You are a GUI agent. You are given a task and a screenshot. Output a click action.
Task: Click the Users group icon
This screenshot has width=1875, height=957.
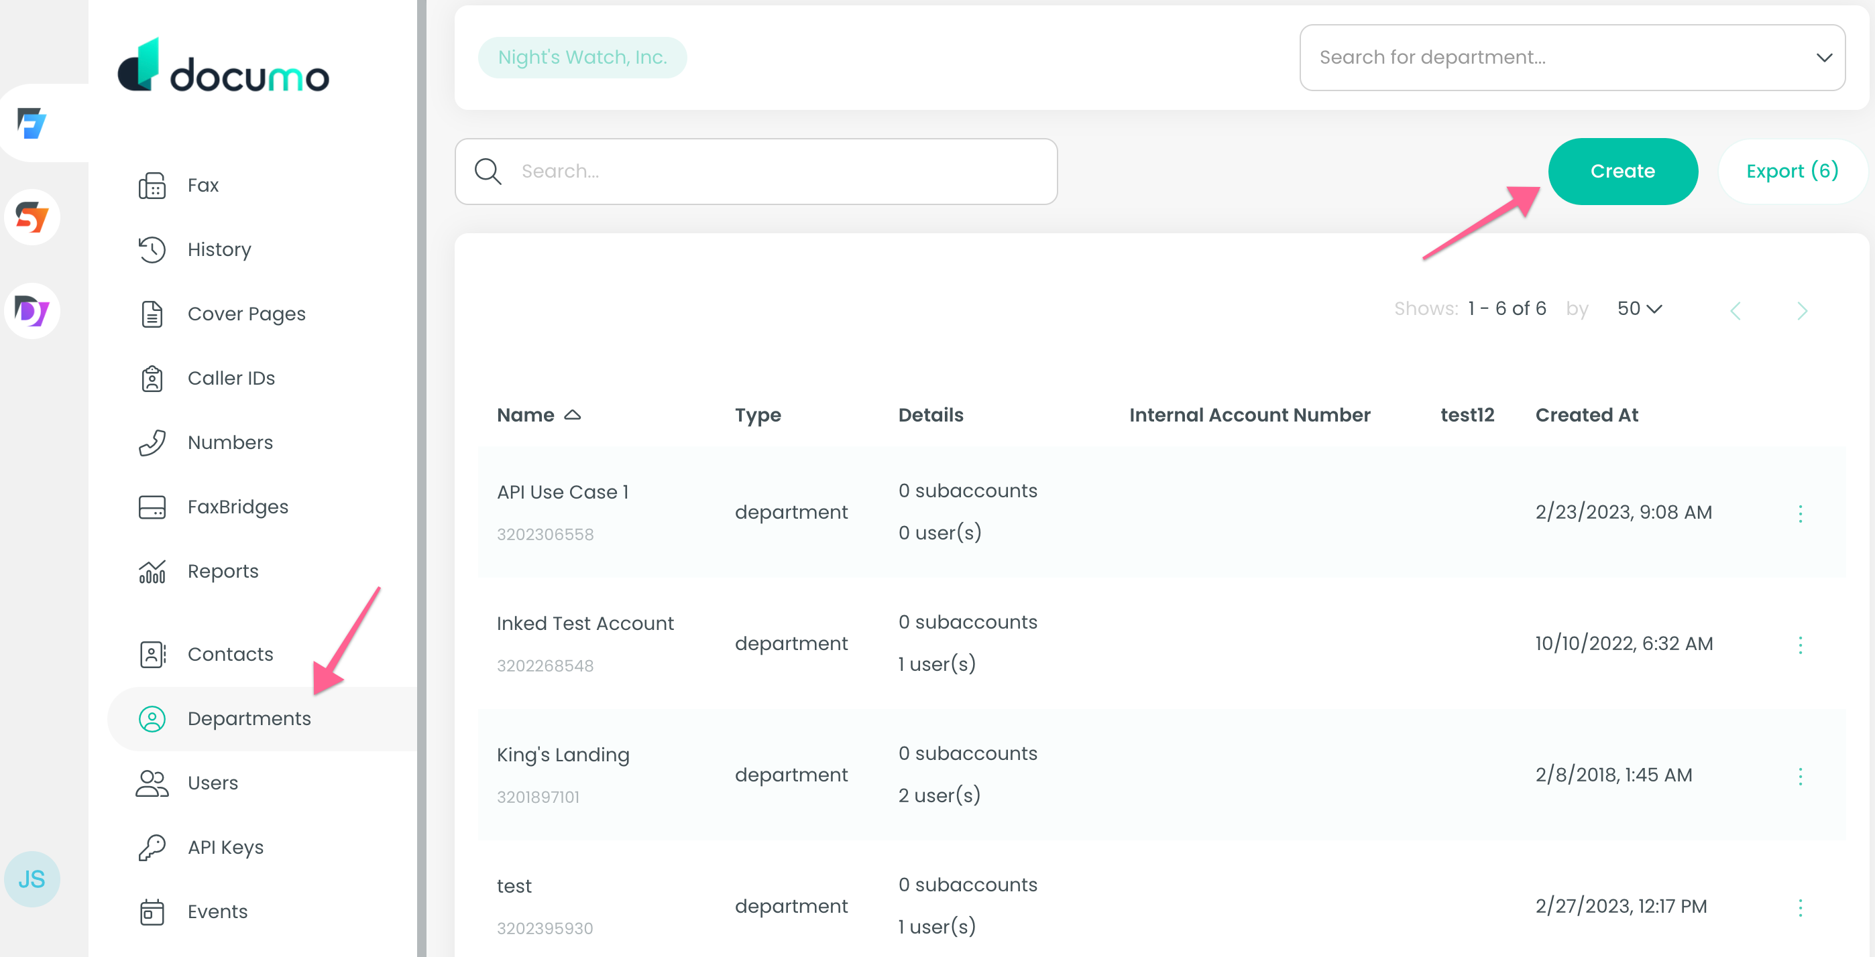coord(152,783)
